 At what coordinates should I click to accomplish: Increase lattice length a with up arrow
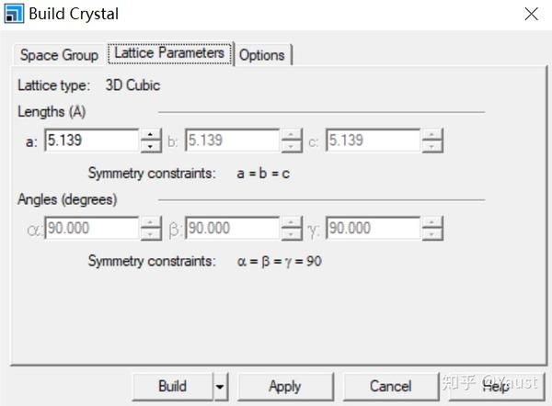[152, 134]
